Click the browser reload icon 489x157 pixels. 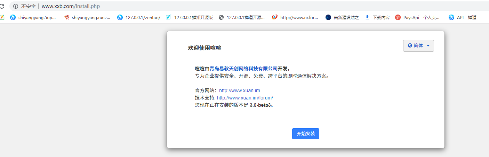coord(2,6)
